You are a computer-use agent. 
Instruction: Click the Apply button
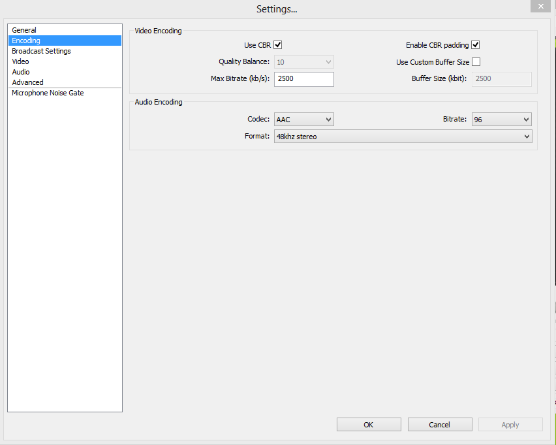[510, 425]
